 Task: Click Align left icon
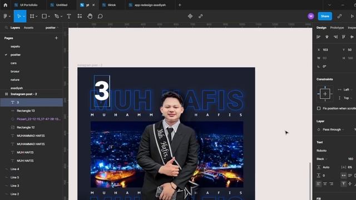(x=319, y=37)
